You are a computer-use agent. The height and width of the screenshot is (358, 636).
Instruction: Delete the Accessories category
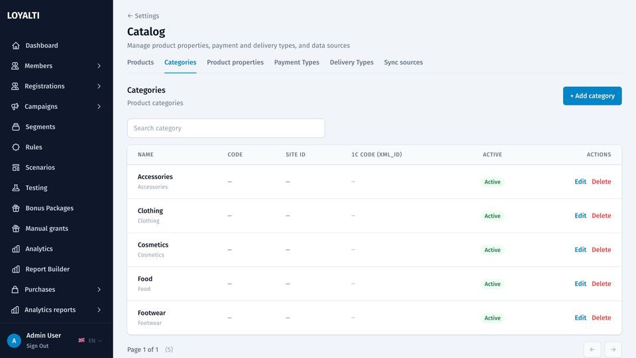click(x=601, y=182)
